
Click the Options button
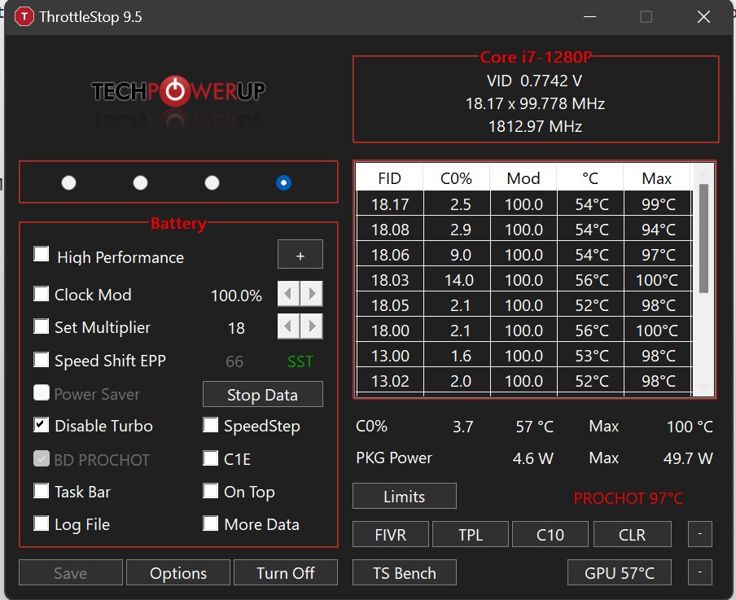click(178, 573)
